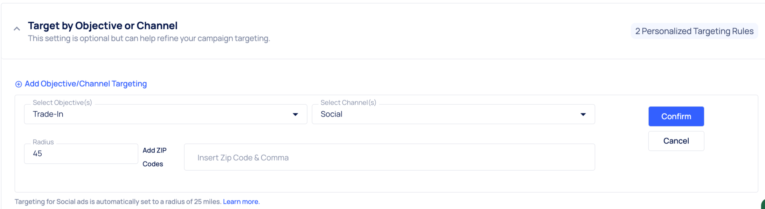Screen dimensions: 765x209
Task: Click the Target by Objective or Channel heading
Action: [103, 25]
